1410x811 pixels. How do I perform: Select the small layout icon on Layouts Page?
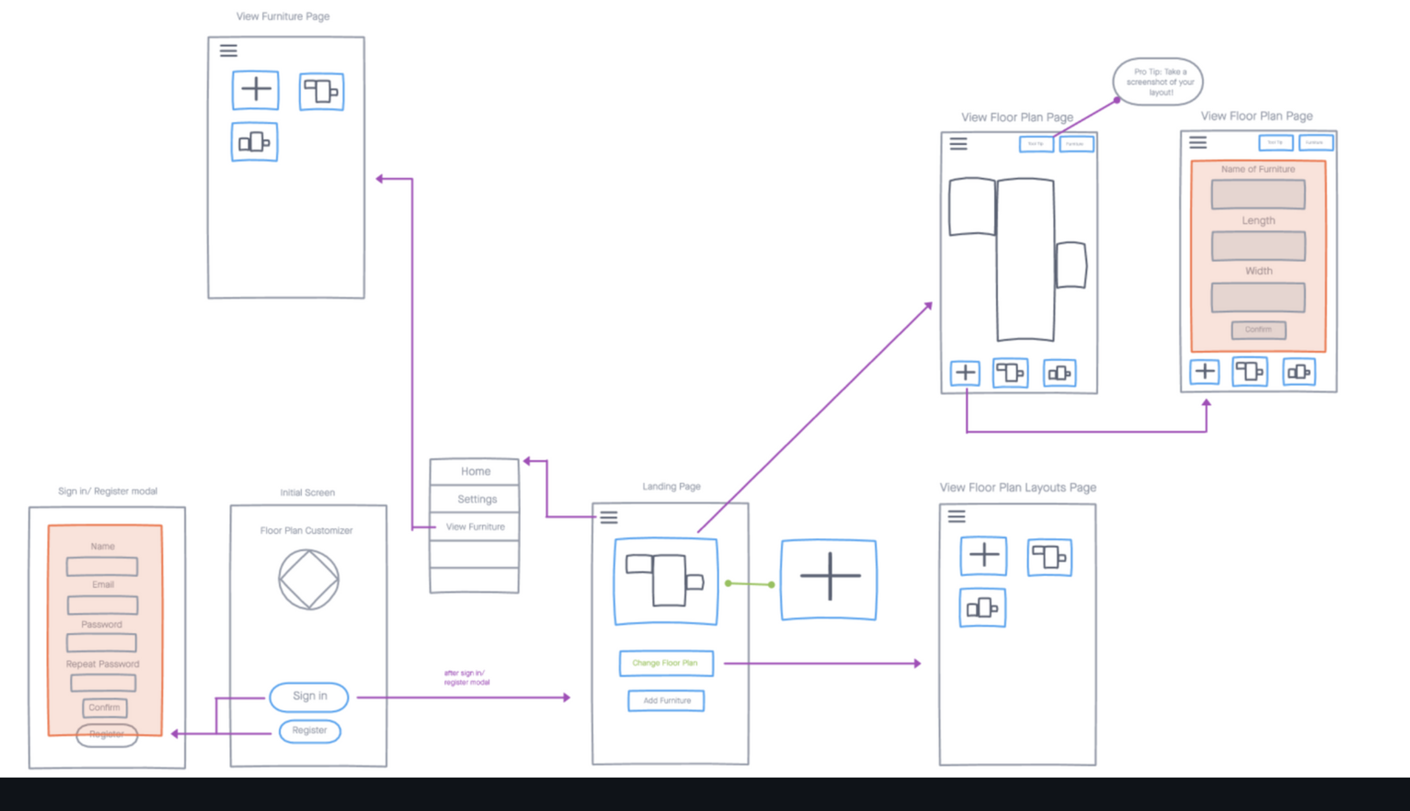click(x=982, y=607)
